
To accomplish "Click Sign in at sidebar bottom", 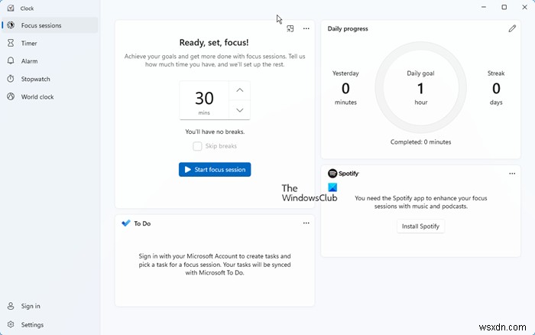I will pyautogui.click(x=31, y=306).
